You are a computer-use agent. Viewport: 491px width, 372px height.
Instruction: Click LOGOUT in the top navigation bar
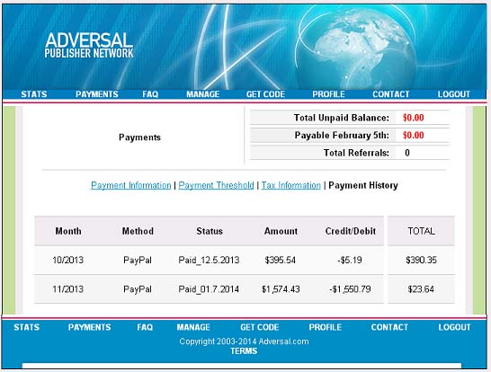(454, 94)
